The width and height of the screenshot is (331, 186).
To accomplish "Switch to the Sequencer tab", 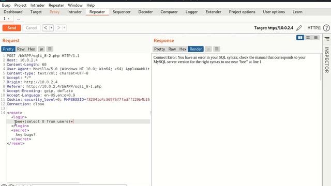I will point(122,12).
